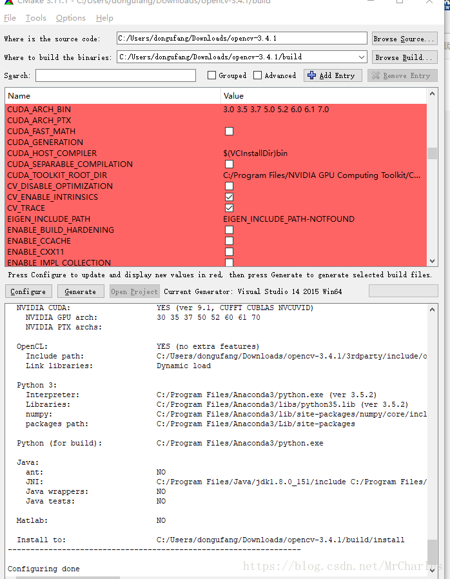
Task: Click the Value column header
Action: point(324,96)
